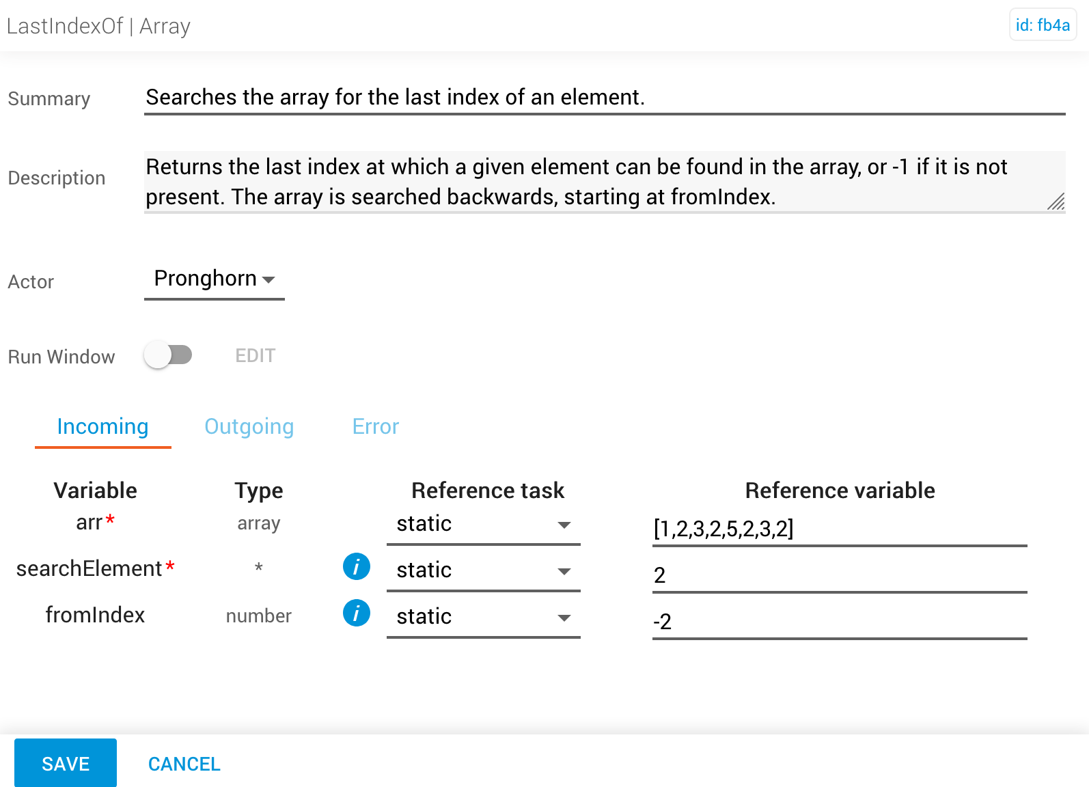Grab the Description textarea resize handle
The height and width of the screenshot is (787, 1089).
(x=1056, y=202)
